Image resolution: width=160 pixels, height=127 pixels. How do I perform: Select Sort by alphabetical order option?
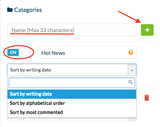(x=72, y=103)
